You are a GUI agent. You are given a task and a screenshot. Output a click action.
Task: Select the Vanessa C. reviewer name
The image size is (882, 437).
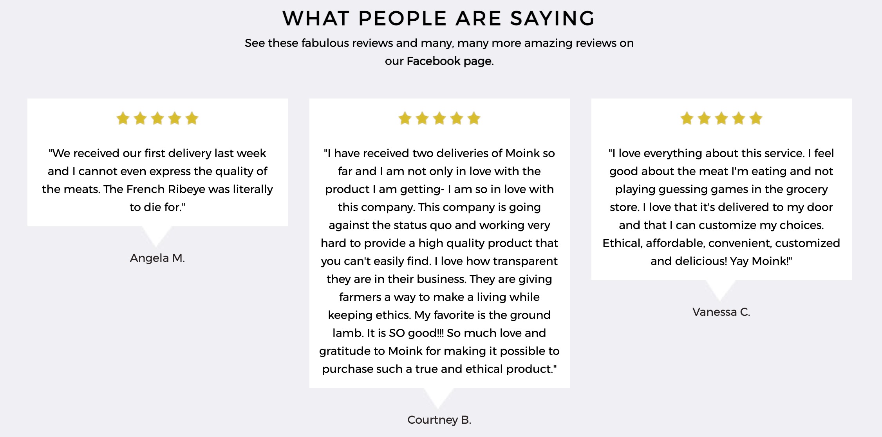721,312
